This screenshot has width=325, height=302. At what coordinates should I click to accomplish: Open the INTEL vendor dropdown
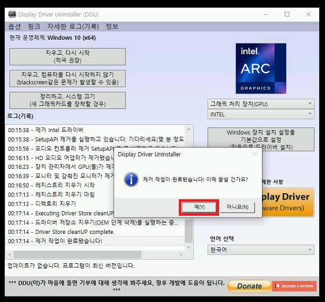pos(261,114)
